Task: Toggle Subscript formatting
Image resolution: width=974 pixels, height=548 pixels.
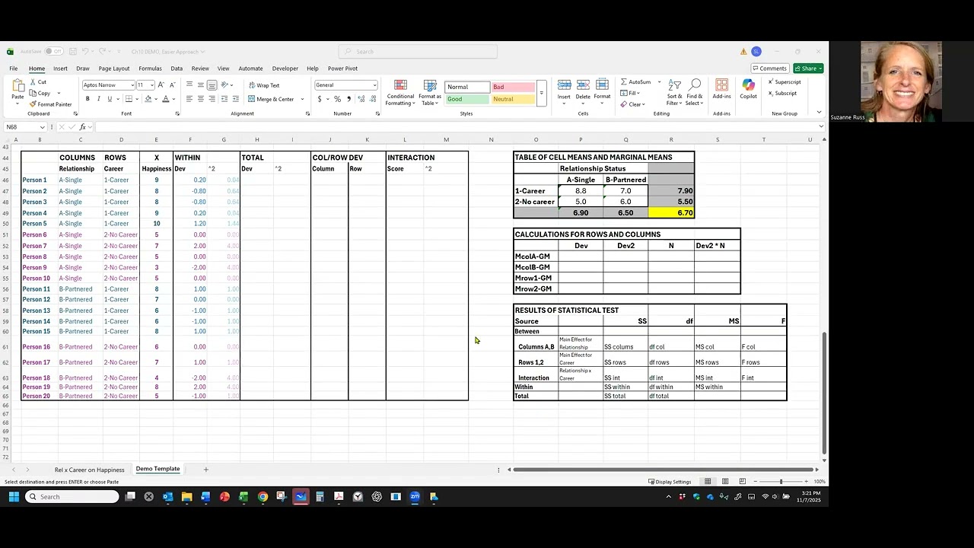Action: (782, 93)
